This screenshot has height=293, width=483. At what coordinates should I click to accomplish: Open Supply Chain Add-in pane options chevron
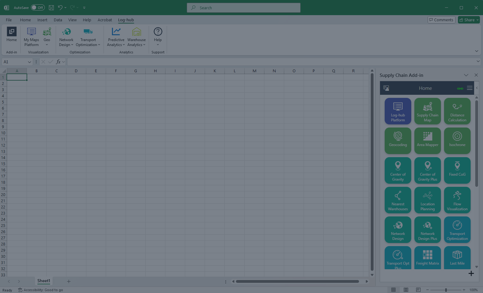[x=466, y=75]
